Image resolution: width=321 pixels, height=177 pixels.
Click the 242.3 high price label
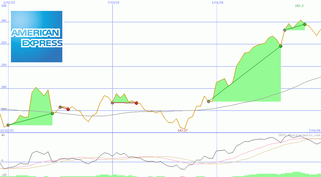coord(299,6)
